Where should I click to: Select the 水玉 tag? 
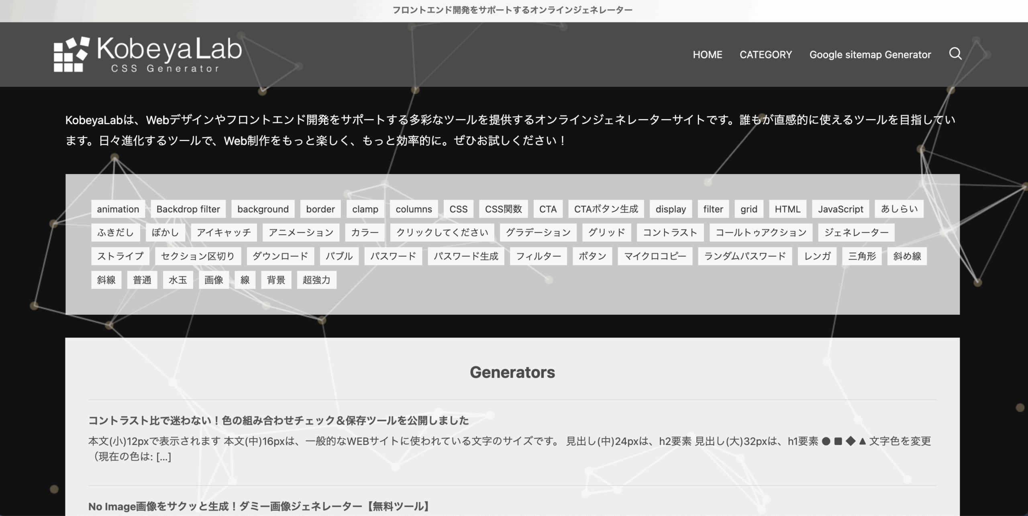point(177,280)
